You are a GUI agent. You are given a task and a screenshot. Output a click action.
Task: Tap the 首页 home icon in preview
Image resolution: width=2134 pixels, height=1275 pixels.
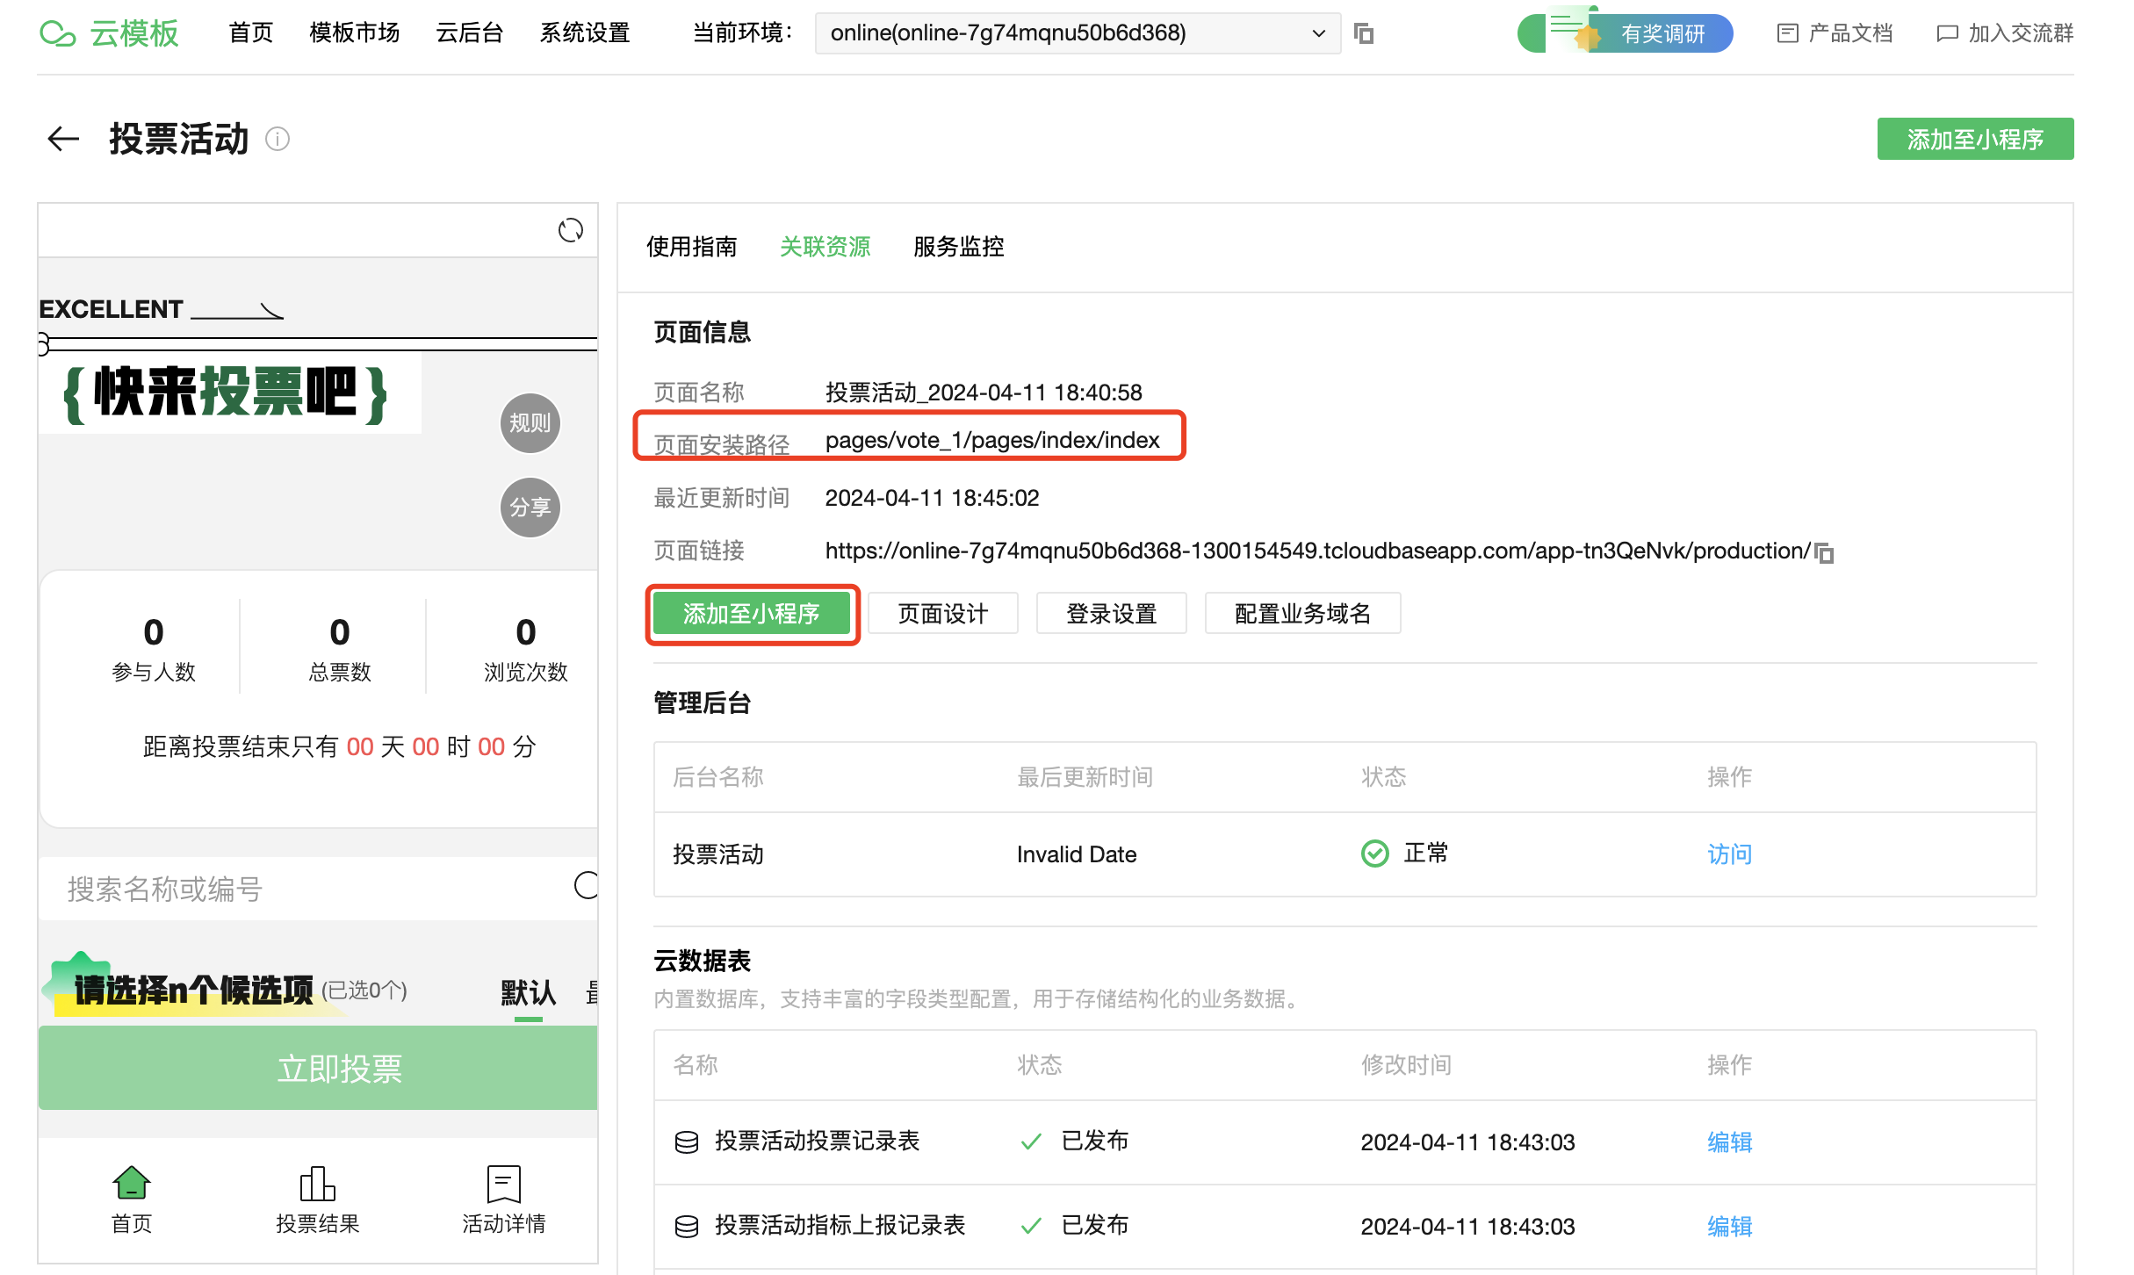[132, 1184]
